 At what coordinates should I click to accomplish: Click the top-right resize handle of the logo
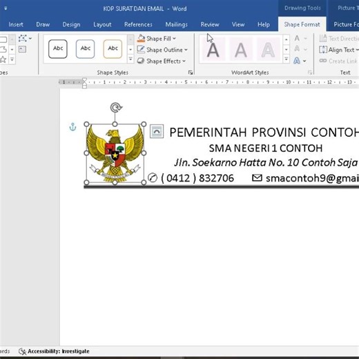144,124
